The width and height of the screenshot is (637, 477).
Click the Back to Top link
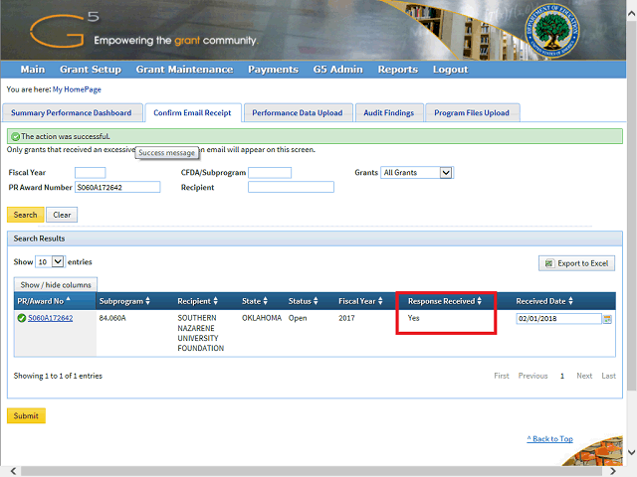[x=549, y=438]
